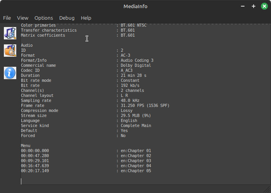
Task: Click 'en:Chapter 04' entry
Action: (x=136, y=166)
